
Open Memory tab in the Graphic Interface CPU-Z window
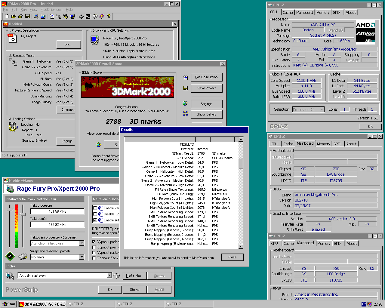coord(323,144)
